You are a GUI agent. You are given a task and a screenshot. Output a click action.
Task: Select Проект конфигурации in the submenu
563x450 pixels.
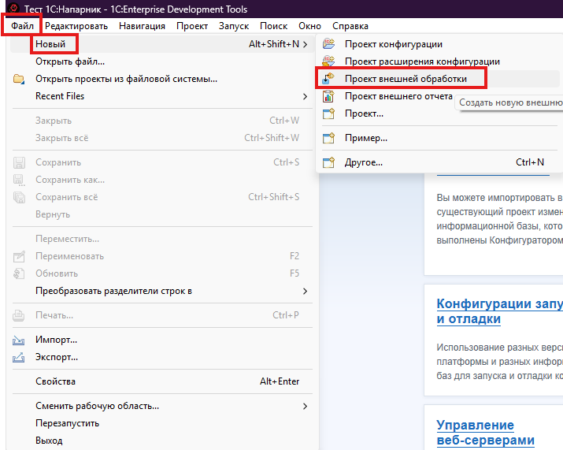pos(439,44)
